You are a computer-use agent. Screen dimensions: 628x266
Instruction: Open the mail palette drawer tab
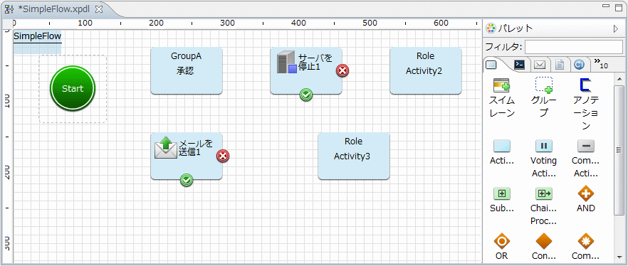540,64
